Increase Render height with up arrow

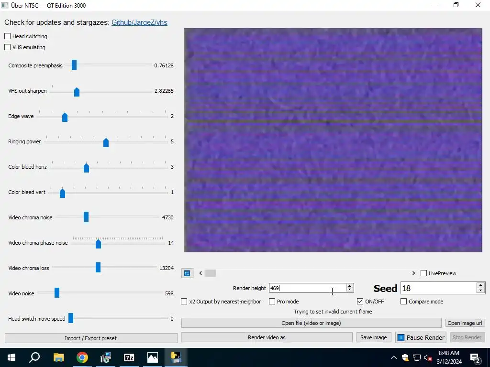(x=350, y=286)
